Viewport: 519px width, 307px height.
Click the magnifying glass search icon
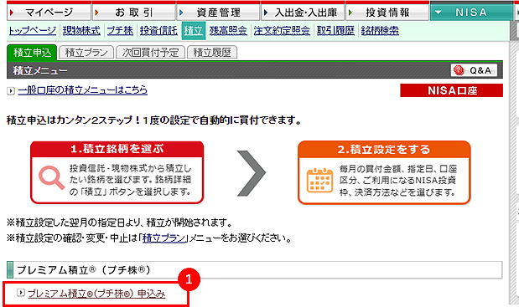click(52, 178)
